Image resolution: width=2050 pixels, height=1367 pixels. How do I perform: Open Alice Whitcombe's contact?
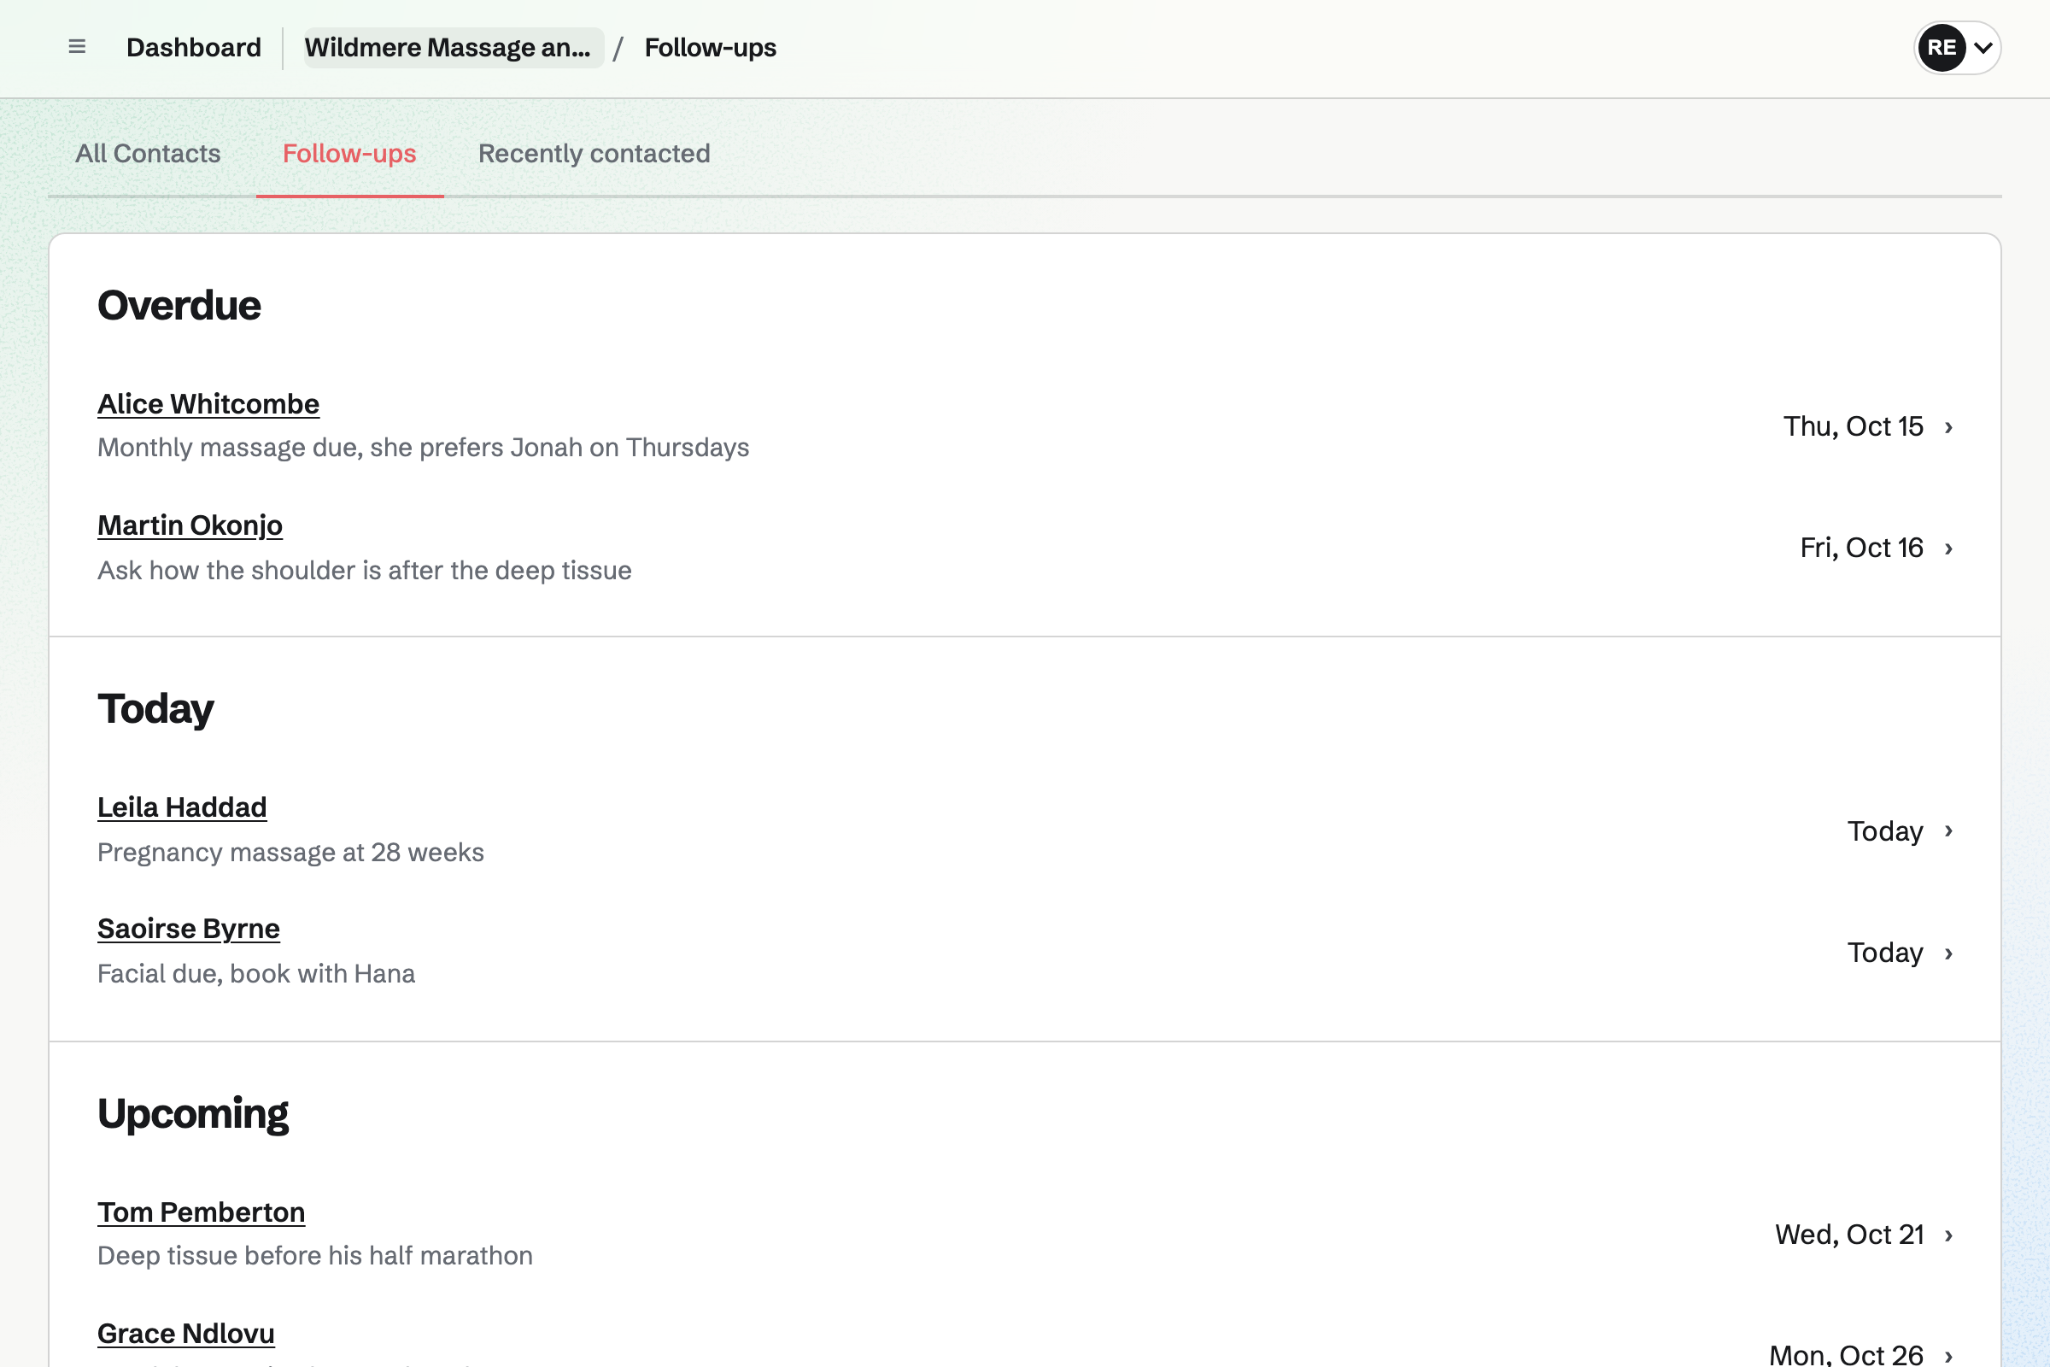(208, 403)
